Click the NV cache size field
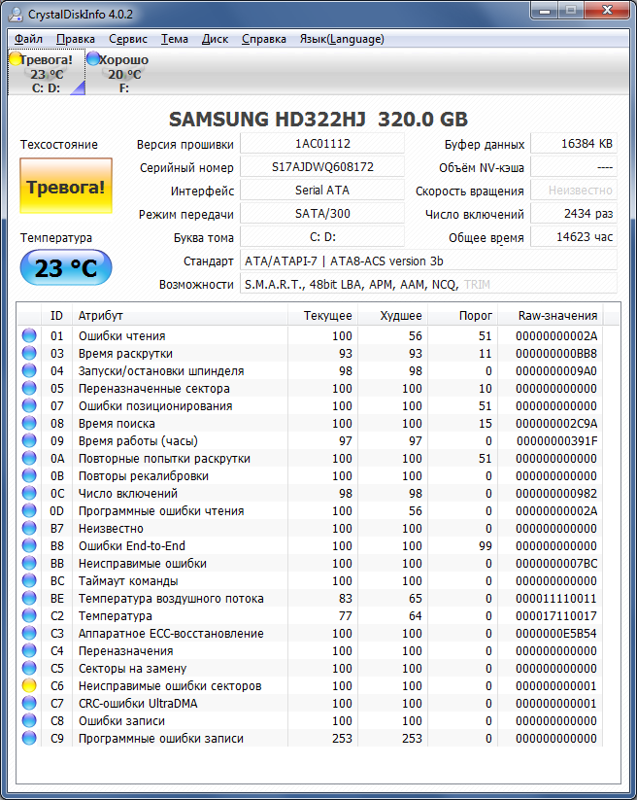Screen dimensions: 637x800 (574, 167)
